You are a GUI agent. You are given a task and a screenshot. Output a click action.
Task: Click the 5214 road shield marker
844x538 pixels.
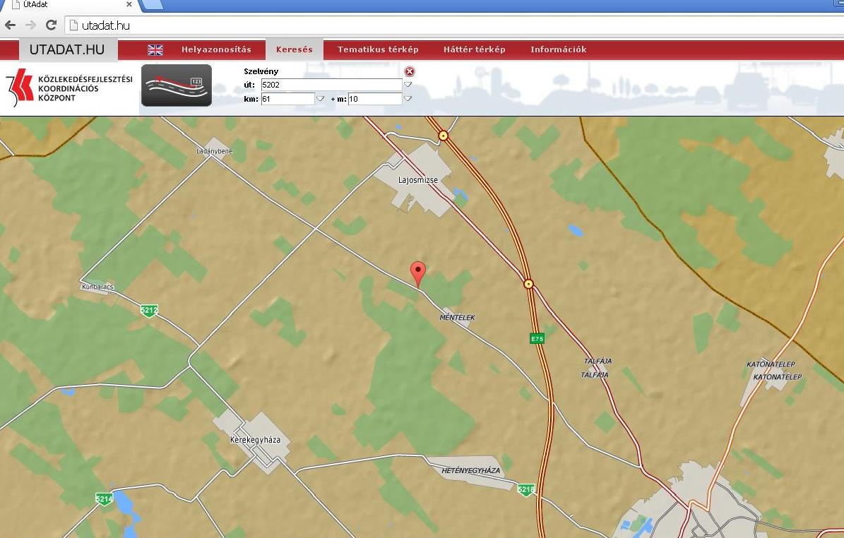click(104, 499)
